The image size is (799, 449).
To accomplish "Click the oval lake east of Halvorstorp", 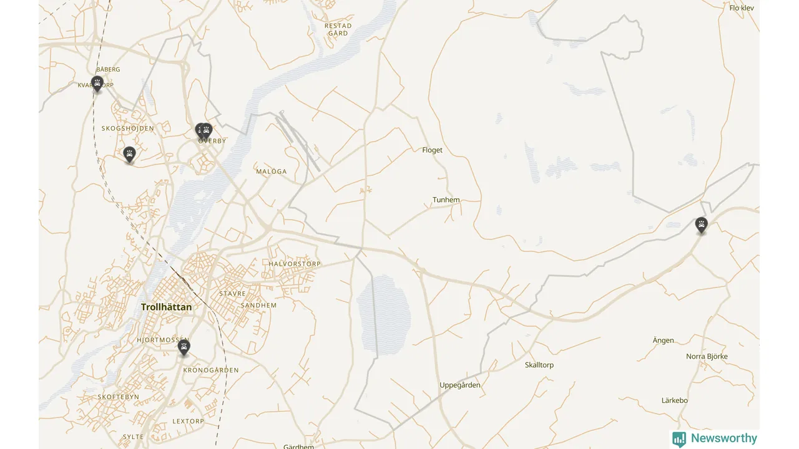I will 383,314.
